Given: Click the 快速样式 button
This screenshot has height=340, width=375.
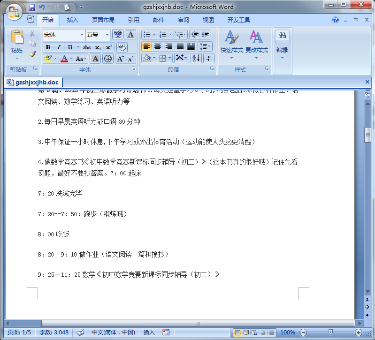Looking at the screenshot, I should pos(231,45).
